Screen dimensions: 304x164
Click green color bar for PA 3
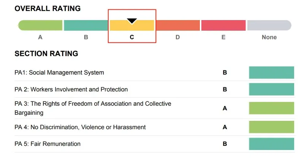(x=271, y=108)
